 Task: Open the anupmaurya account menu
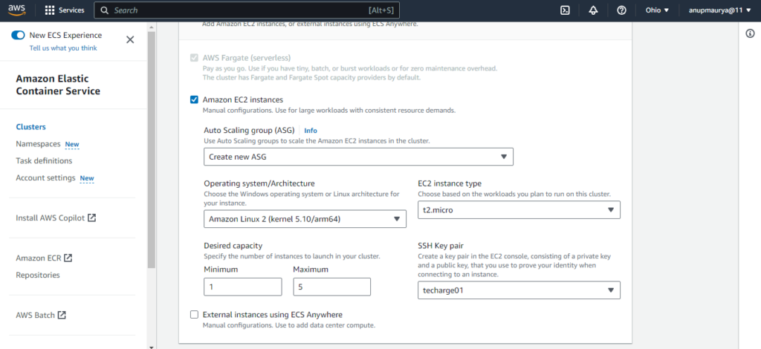point(719,10)
